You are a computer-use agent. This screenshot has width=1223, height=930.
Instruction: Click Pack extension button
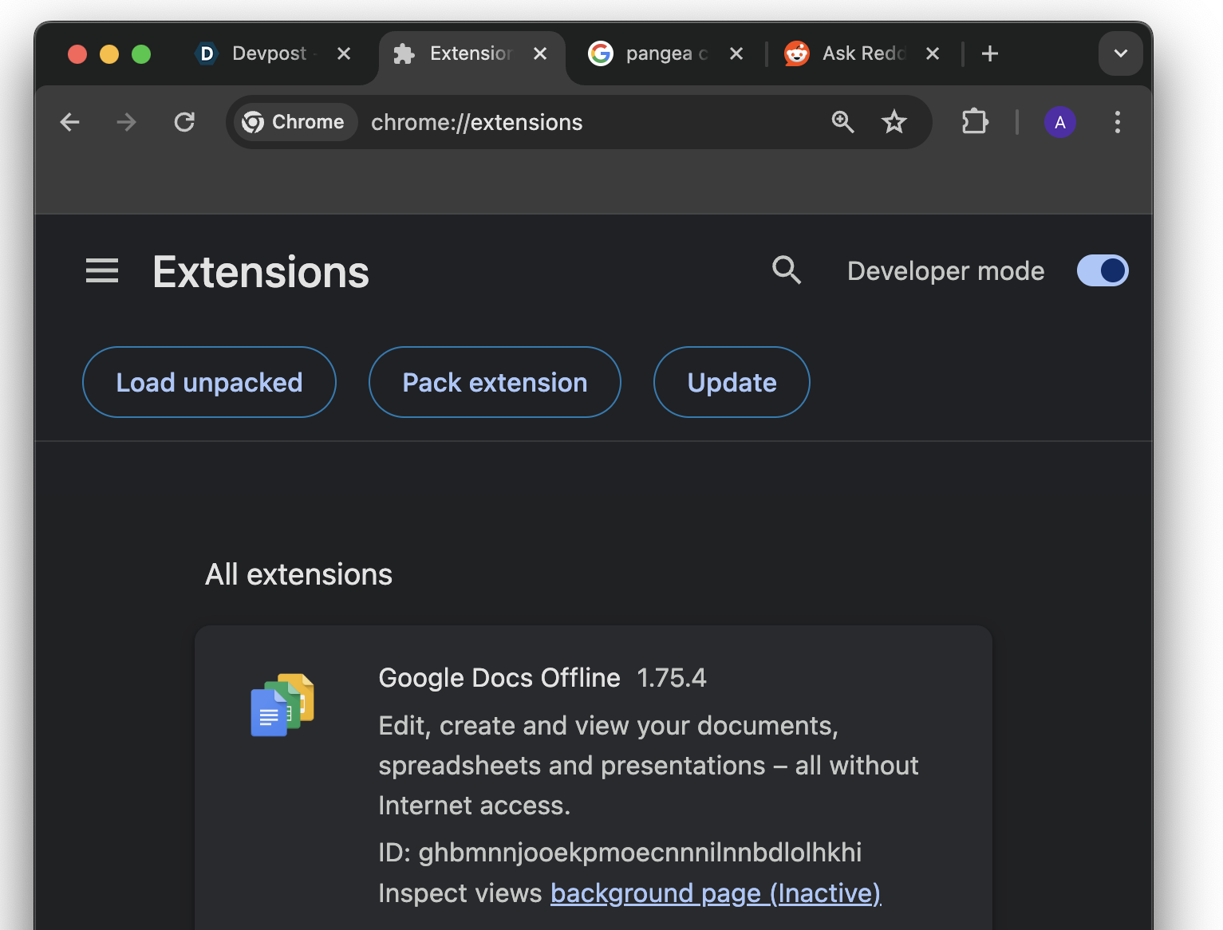point(495,382)
